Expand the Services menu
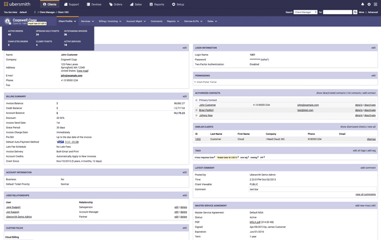 [x=87, y=21]
